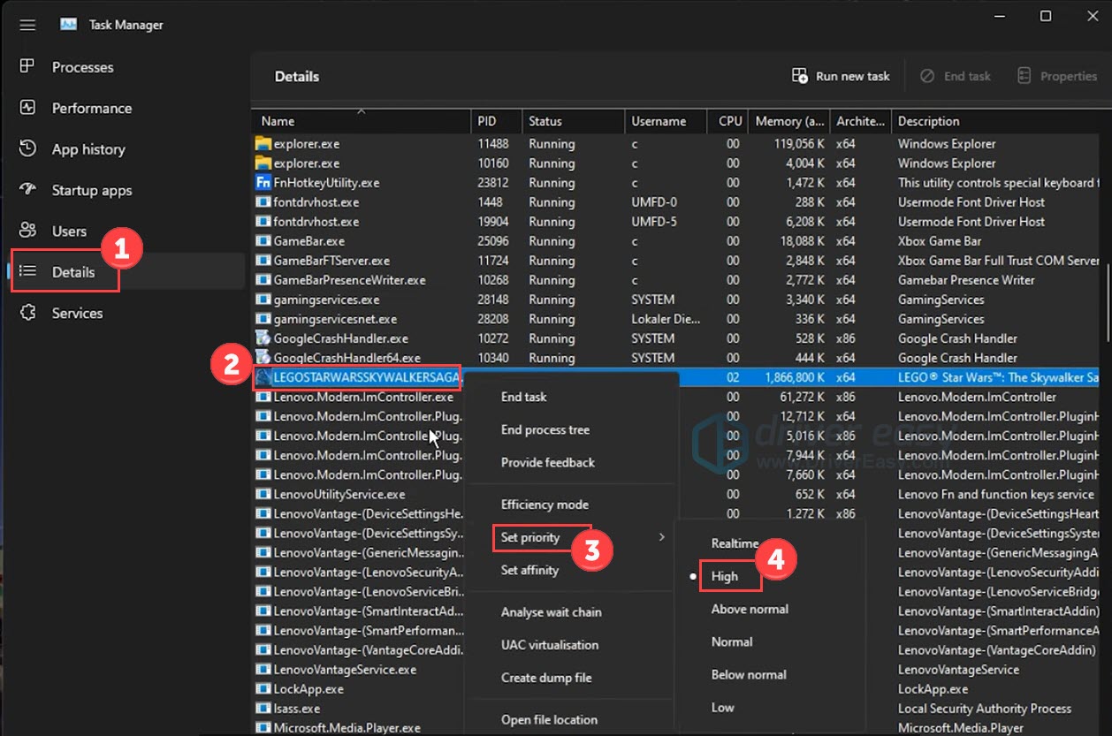Screen dimensions: 1112x736
Task: Click the vertical scrollbar of the details list
Action: (x=1108, y=300)
